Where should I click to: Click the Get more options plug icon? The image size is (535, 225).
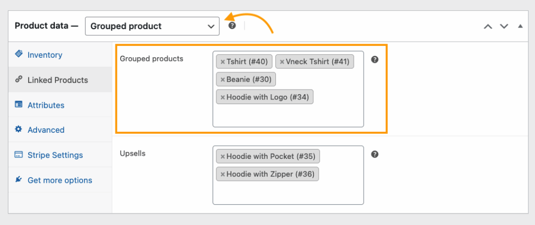click(18, 180)
